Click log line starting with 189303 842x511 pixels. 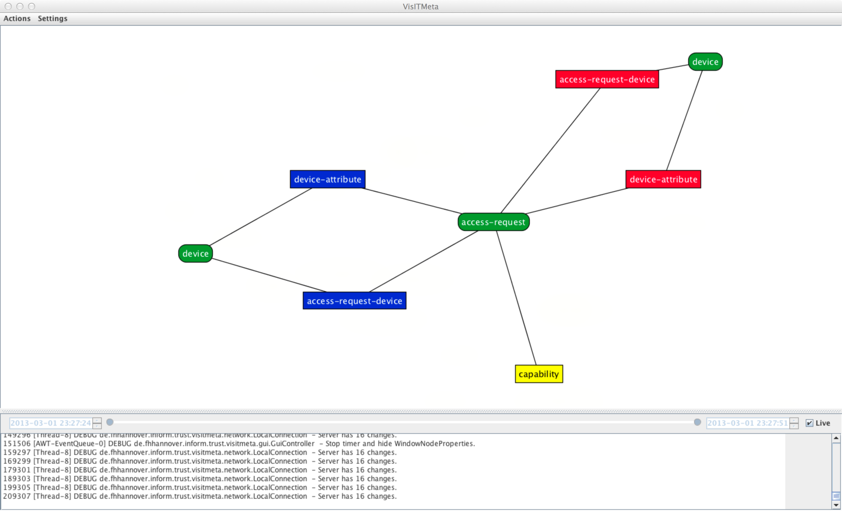[200, 479]
